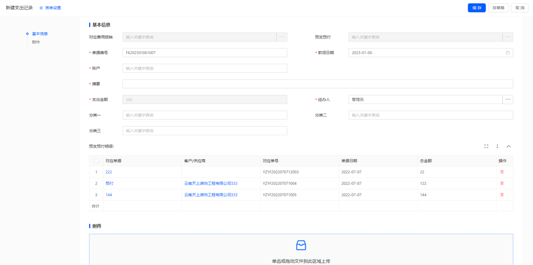The width and height of the screenshot is (533, 265).
Task: Expand detail table to fullscreen
Action: point(486,146)
